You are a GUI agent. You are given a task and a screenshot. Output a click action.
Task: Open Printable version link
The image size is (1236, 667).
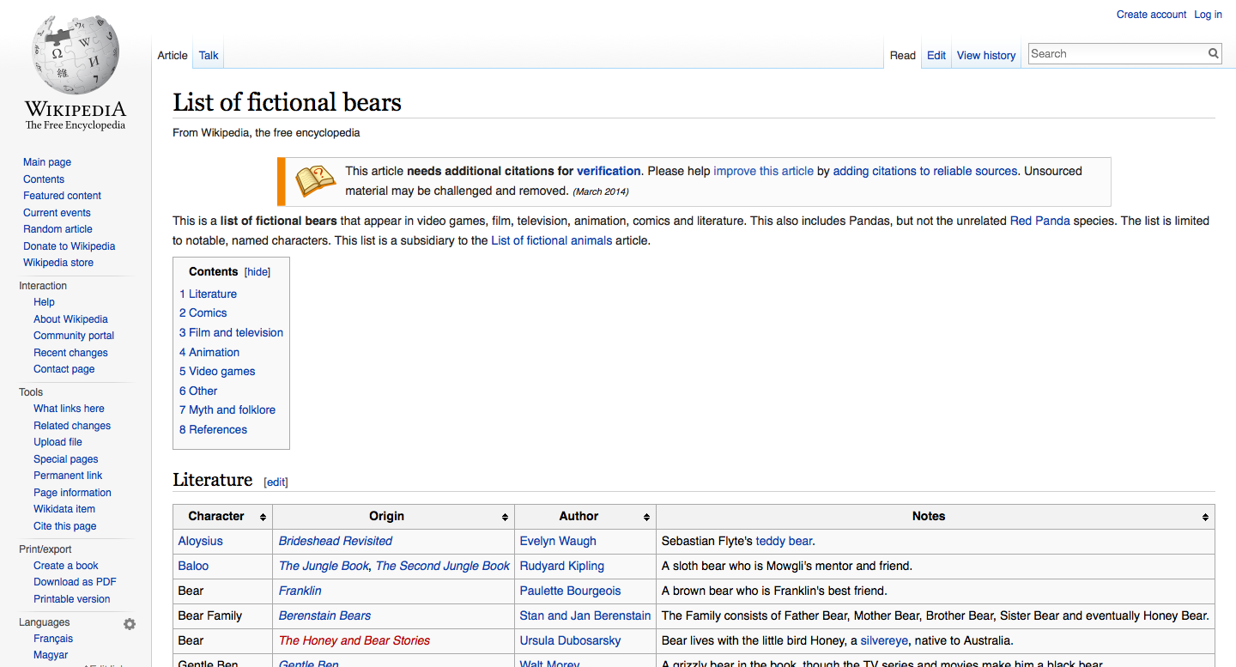point(72,599)
